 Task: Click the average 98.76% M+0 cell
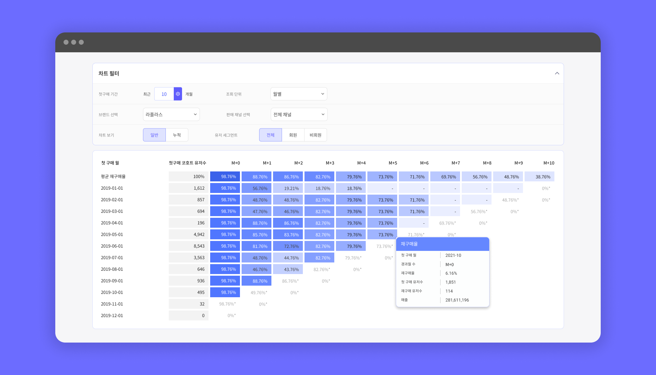click(x=225, y=176)
